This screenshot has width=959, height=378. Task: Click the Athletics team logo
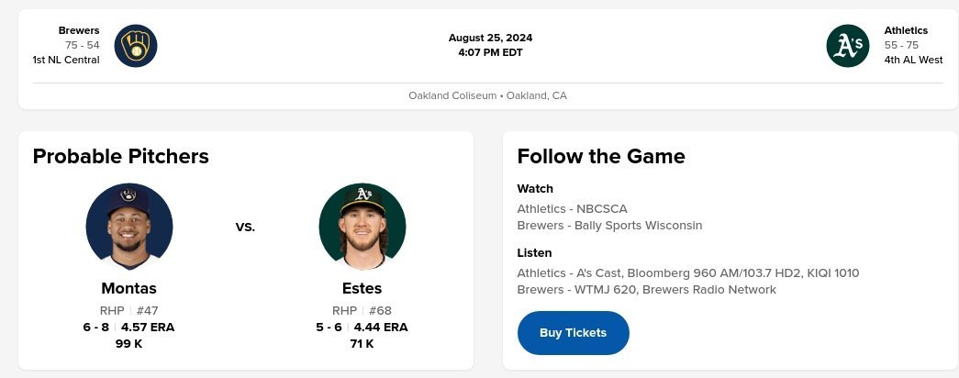(847, 45)
